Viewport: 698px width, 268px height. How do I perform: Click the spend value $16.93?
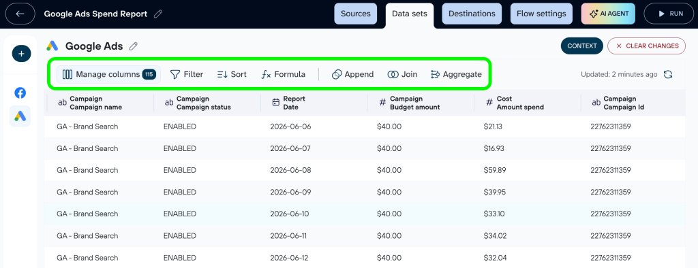[494, 148]
